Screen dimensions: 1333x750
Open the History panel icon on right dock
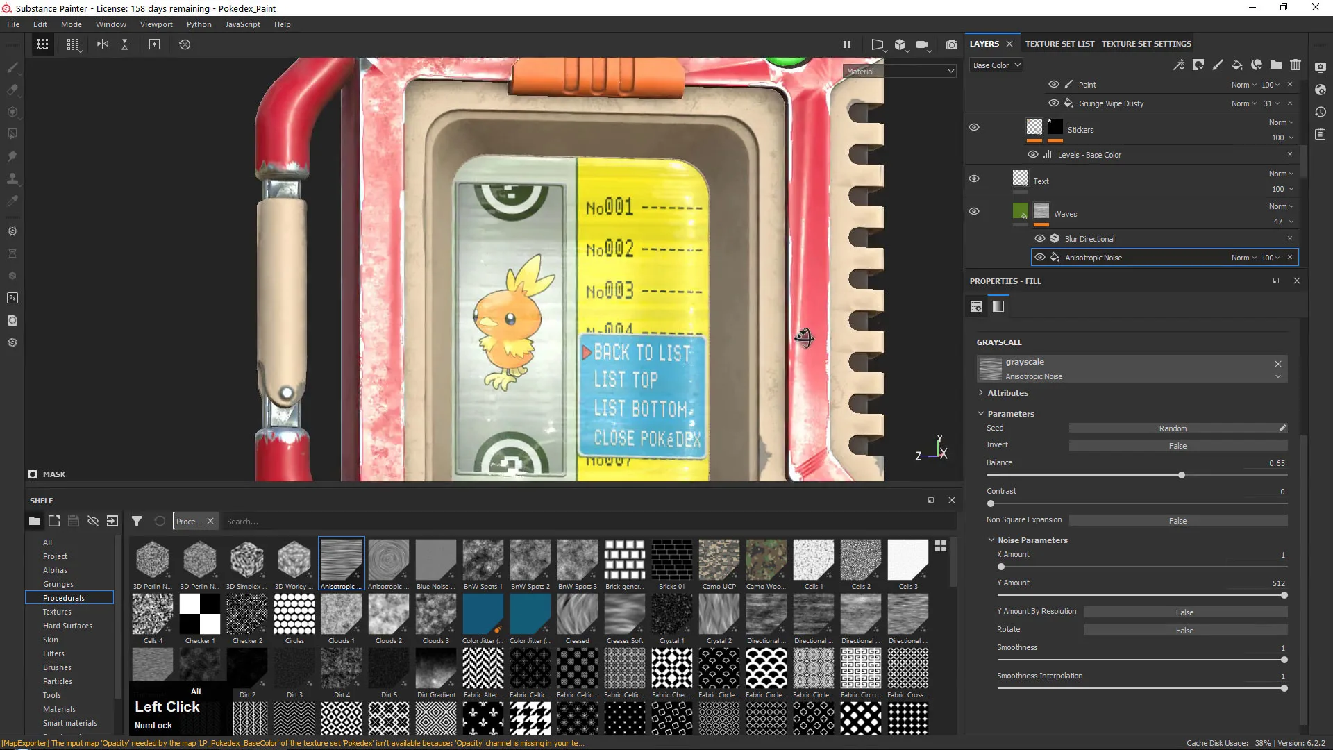(x=1321, y=112)
